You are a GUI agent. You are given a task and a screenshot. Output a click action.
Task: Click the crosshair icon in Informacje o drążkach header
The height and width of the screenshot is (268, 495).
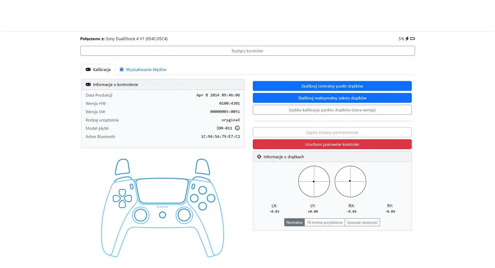tap(259, 157)
